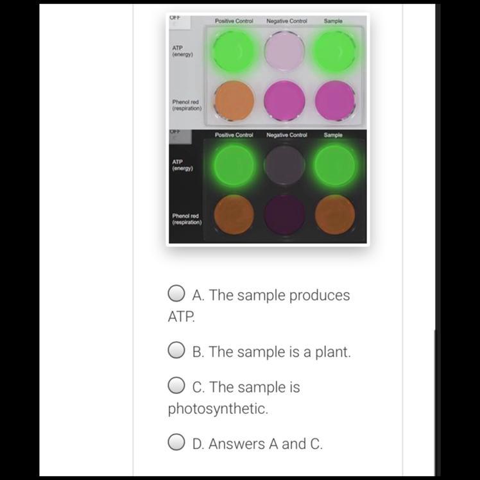Viewport: 480px width, 480px height.
Task: Click the green ATP Sample well in light panel
Action: (x=335, y=51)
